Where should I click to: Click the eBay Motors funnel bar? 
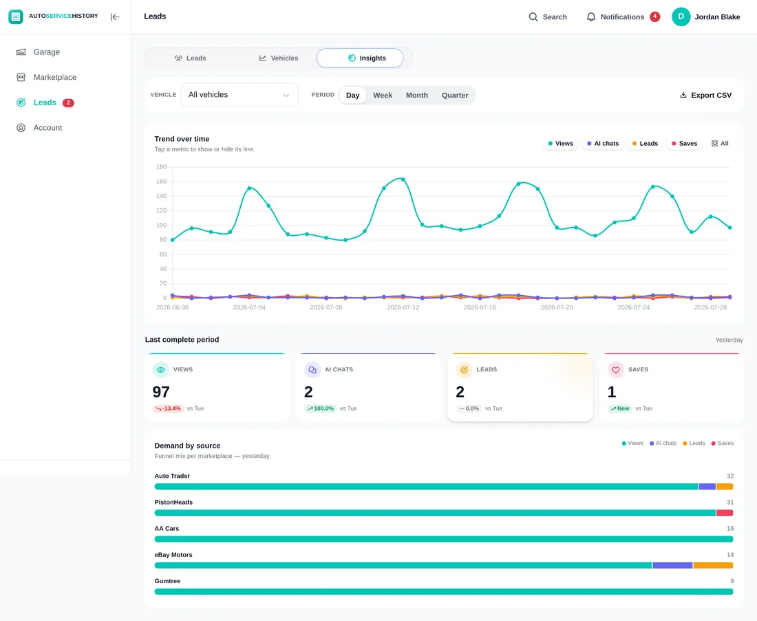click(444, 565)
